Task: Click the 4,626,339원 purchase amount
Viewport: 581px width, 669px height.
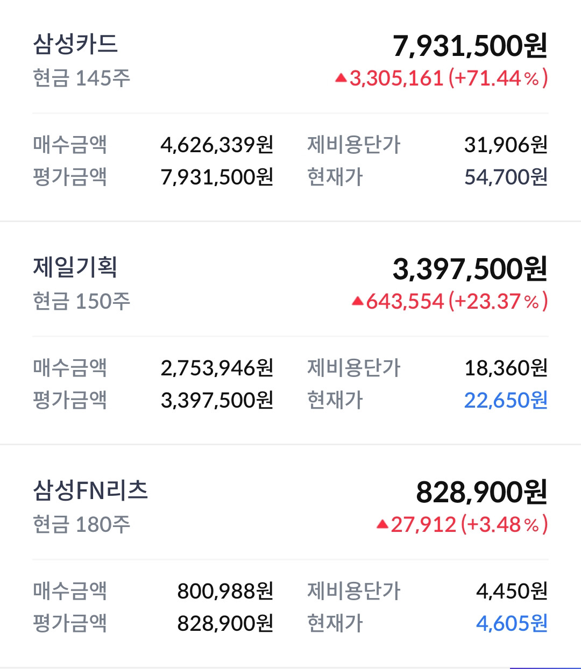Action: point(217,145)
